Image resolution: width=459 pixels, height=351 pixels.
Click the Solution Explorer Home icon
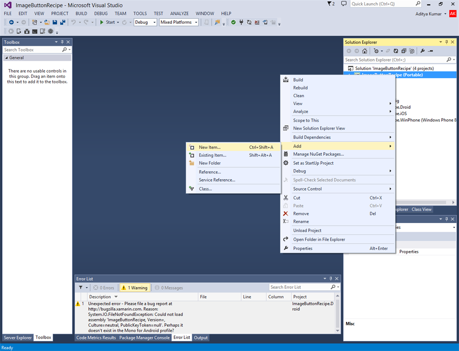tap(364, 51)
